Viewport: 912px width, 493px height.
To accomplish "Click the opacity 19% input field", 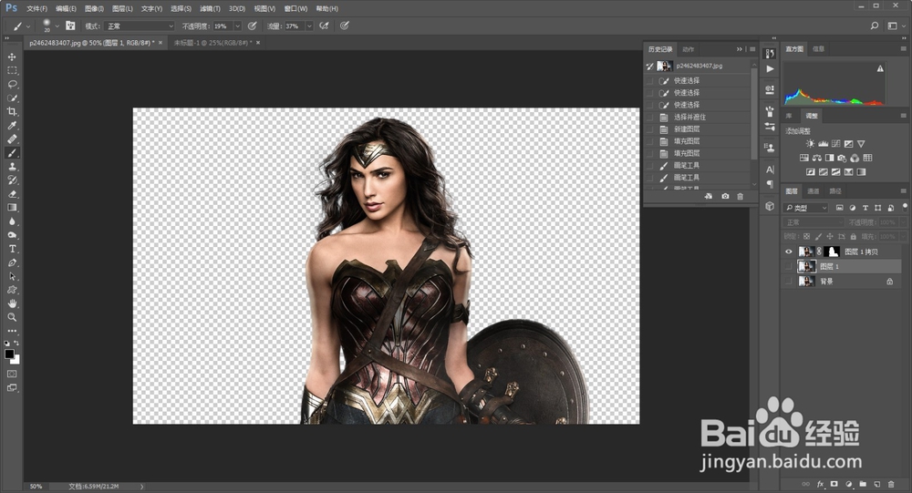I will click(223, 26).
